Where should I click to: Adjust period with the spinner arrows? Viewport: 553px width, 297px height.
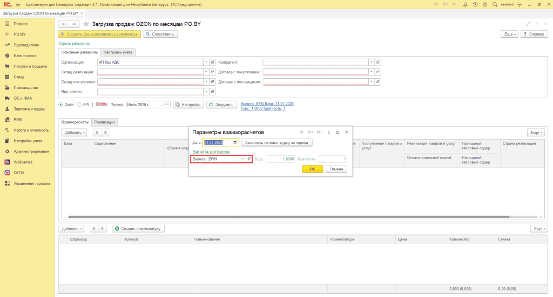pos(167,105)
